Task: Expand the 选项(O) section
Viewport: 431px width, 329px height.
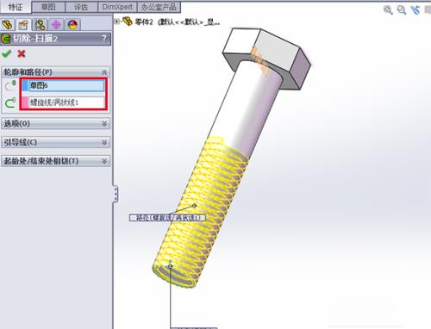Action: point(104,124)
